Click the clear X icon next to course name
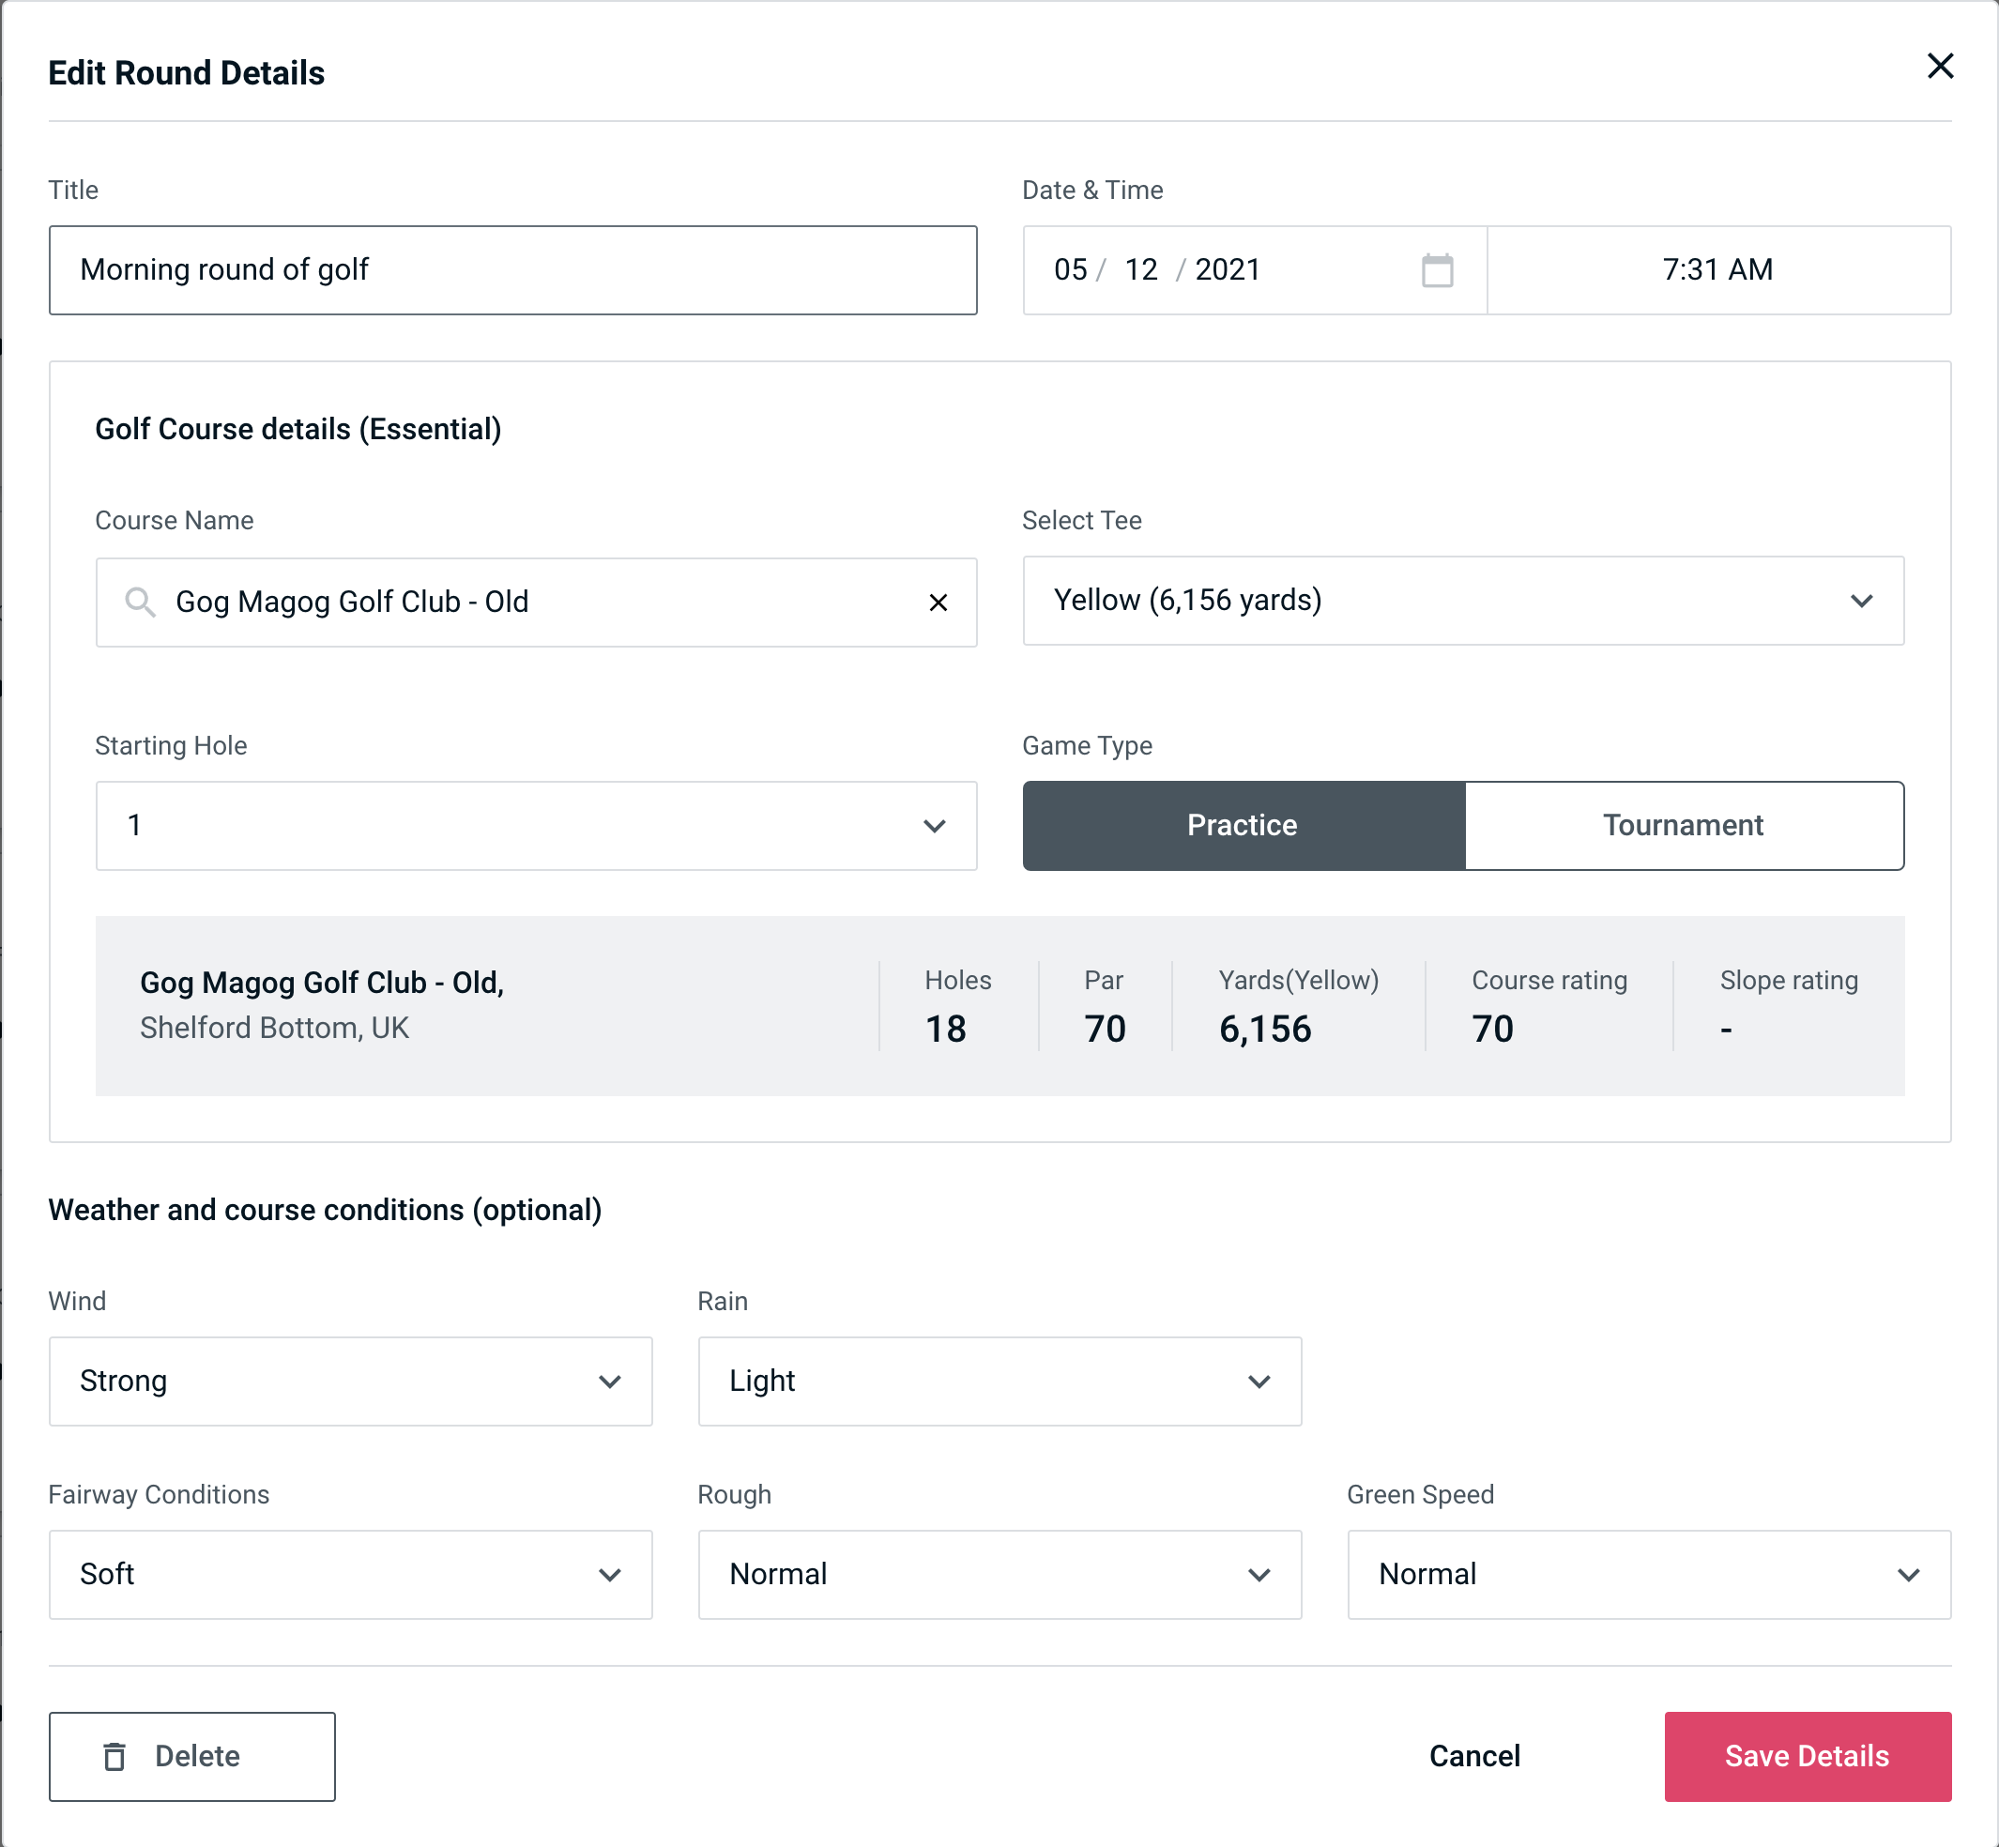 (x=940, y=601)
